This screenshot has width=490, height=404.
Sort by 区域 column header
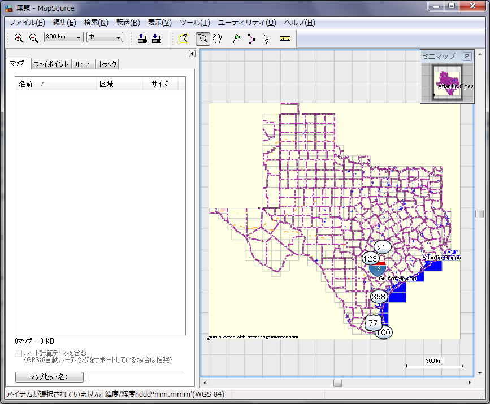(x=119, y=84)
